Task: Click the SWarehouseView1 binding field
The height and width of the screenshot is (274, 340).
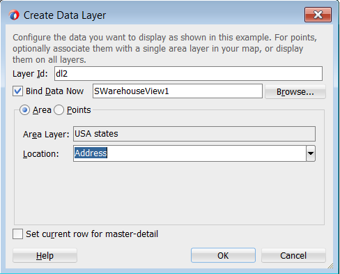Action: coord(178,91)
